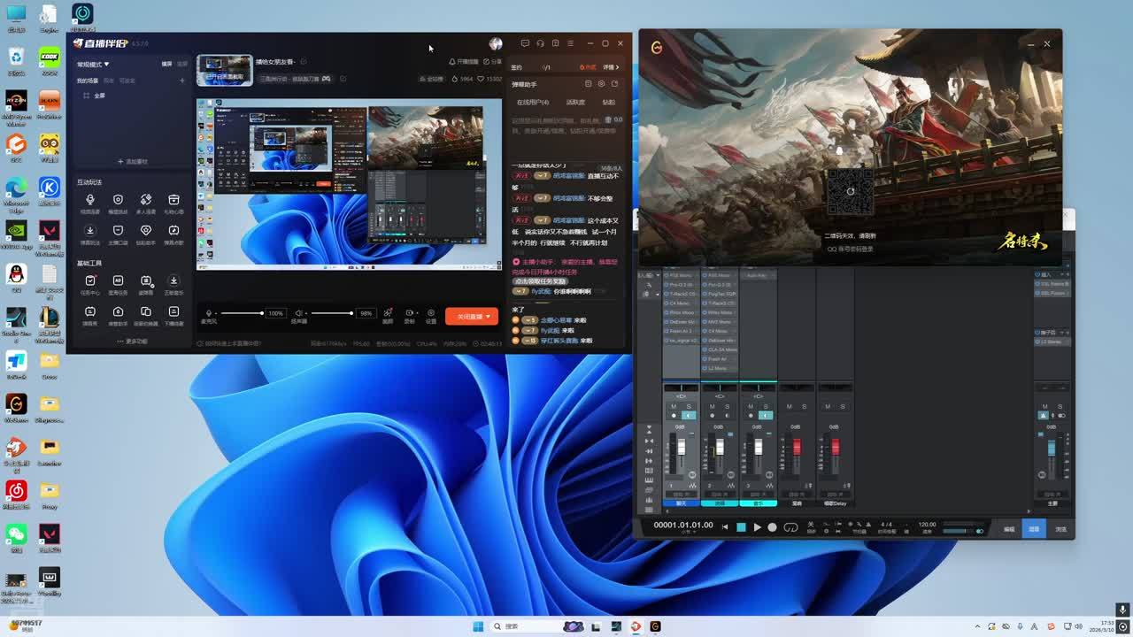Open WeChat icon on the desktop
This screenshot has width=1133, height=637.
[16, 533]
